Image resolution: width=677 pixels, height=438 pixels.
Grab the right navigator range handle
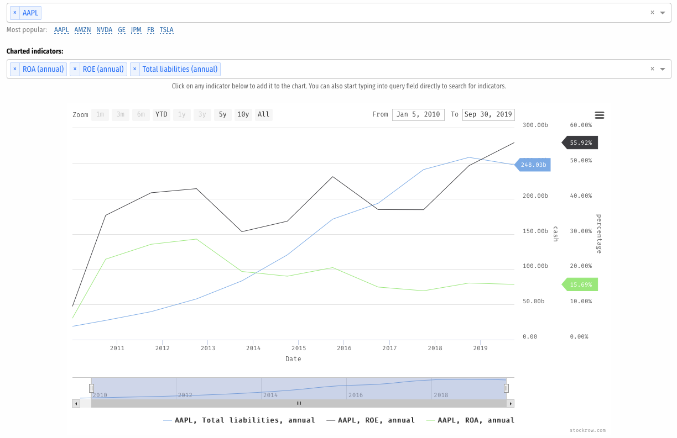506,388
